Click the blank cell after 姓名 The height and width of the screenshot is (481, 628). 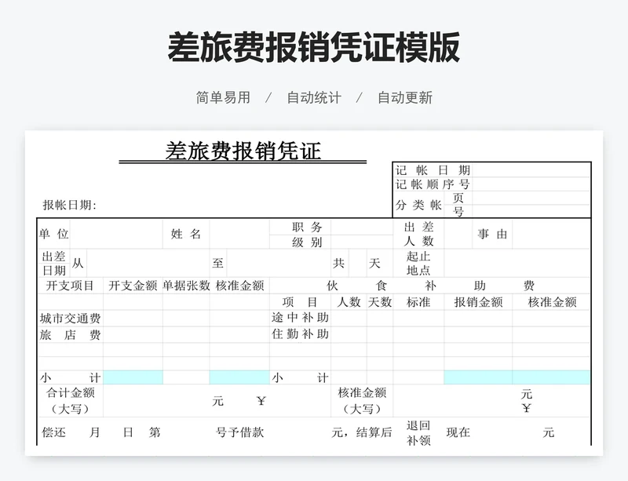pyautogui.click(x=239, y=234)
